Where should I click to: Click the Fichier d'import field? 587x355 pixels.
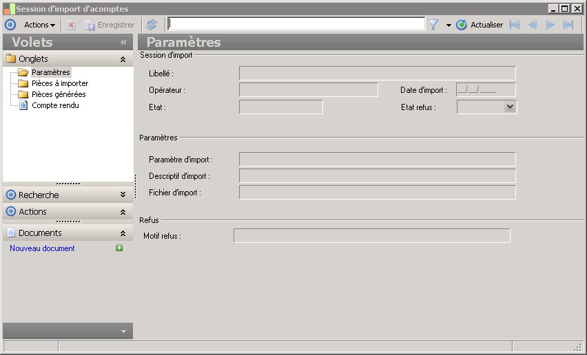pyautogui.click(x=378, y=193)
